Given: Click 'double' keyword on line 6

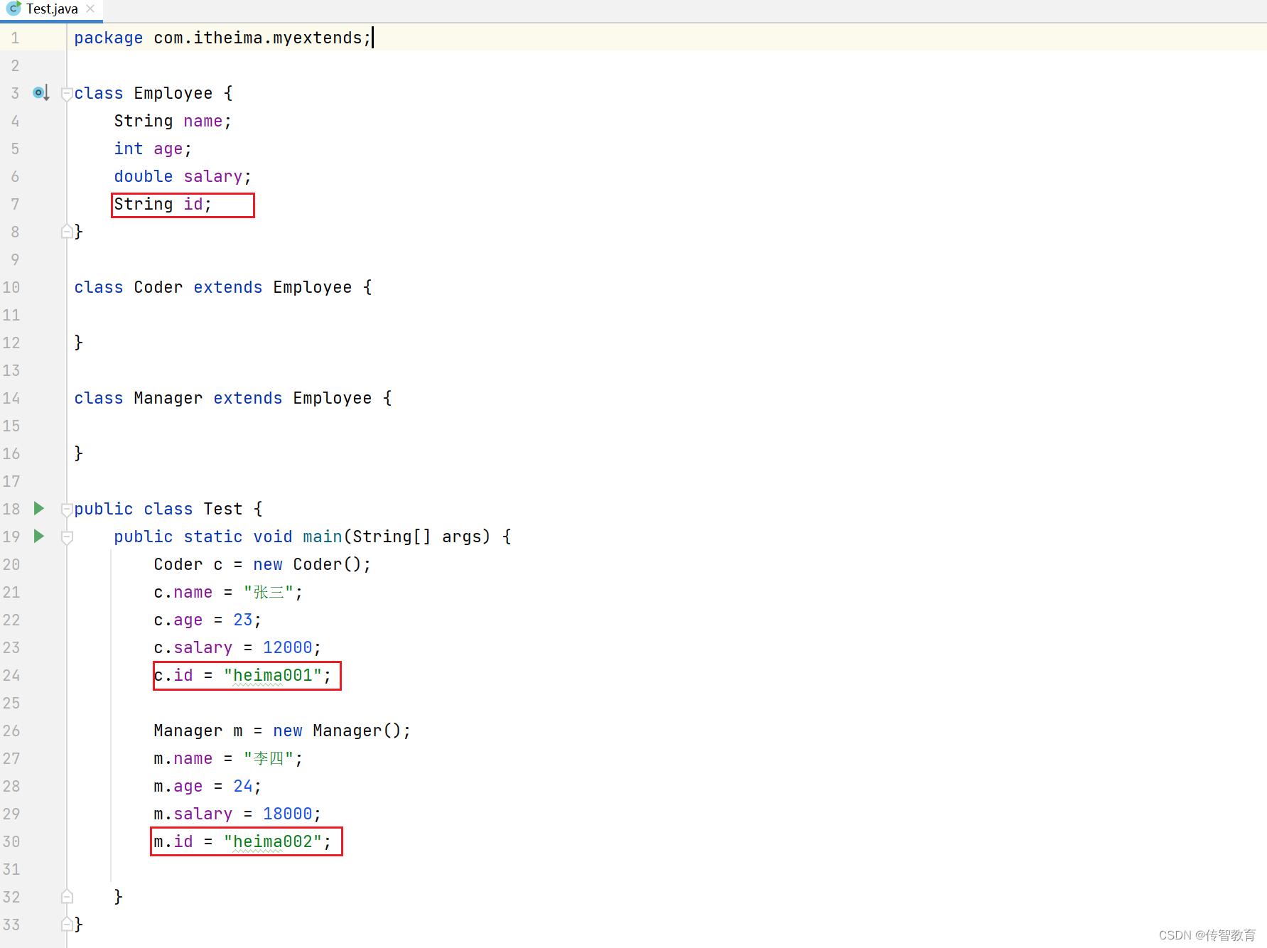Looking at the screenshot, I should [144, 176].
